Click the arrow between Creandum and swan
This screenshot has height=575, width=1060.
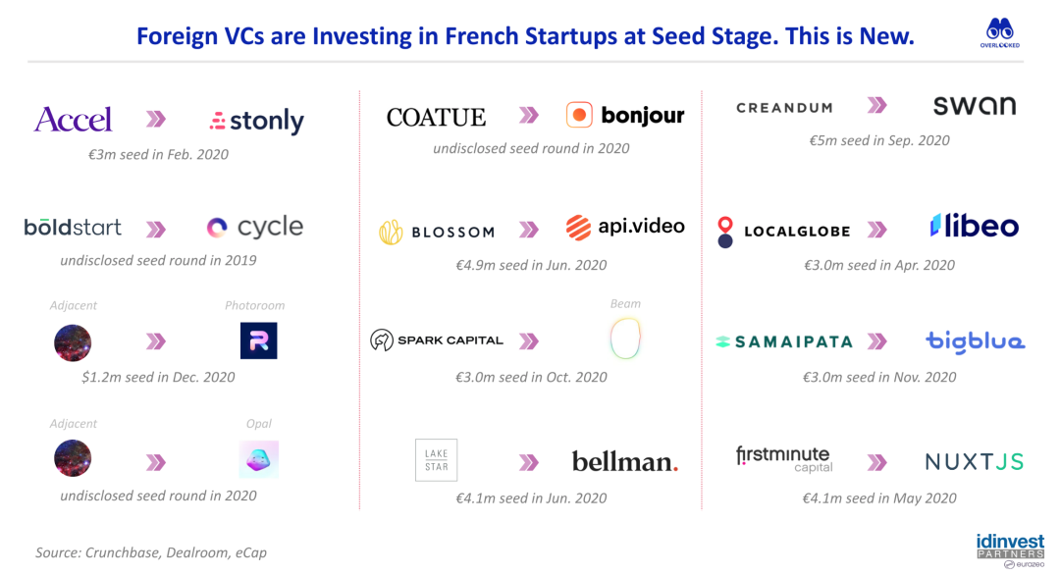point(876,105)
